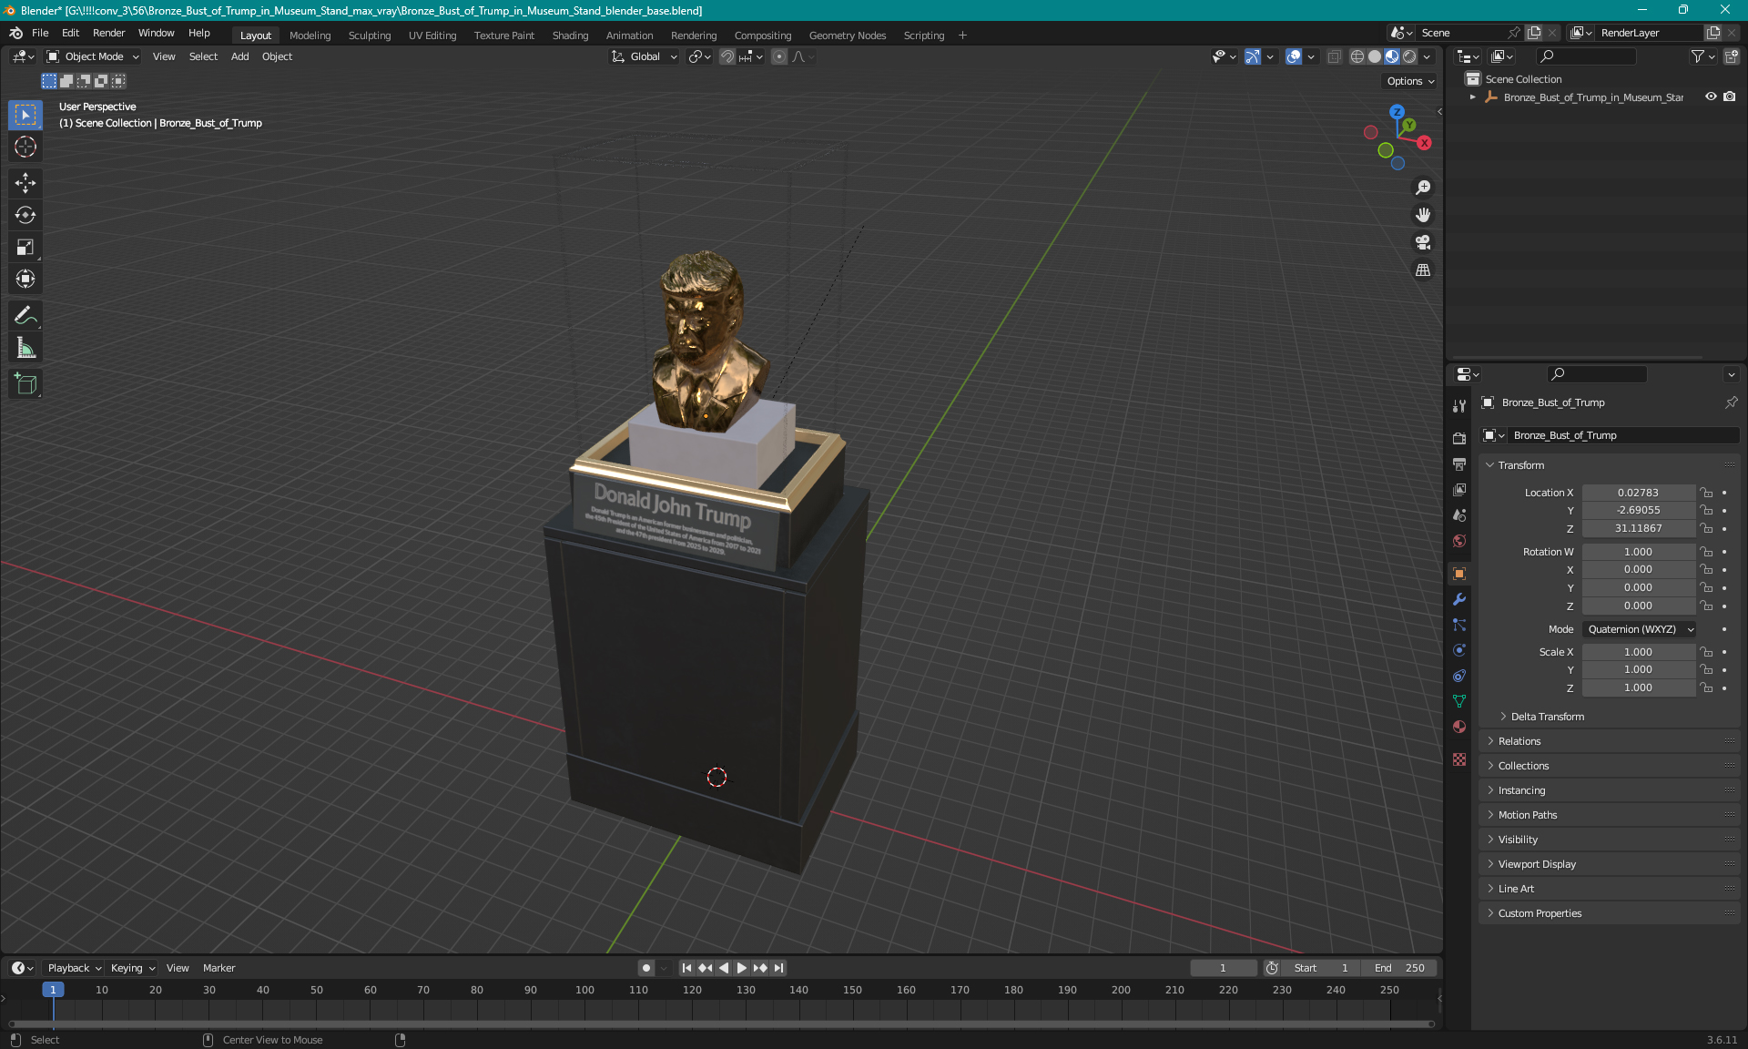Open Material properties tab

tap(1459, 727)
